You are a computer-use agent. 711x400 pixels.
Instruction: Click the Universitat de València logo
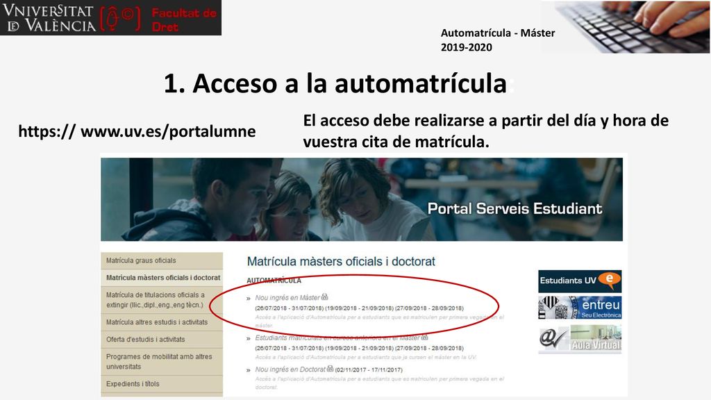pyautogui.click(x=49, y=18)
